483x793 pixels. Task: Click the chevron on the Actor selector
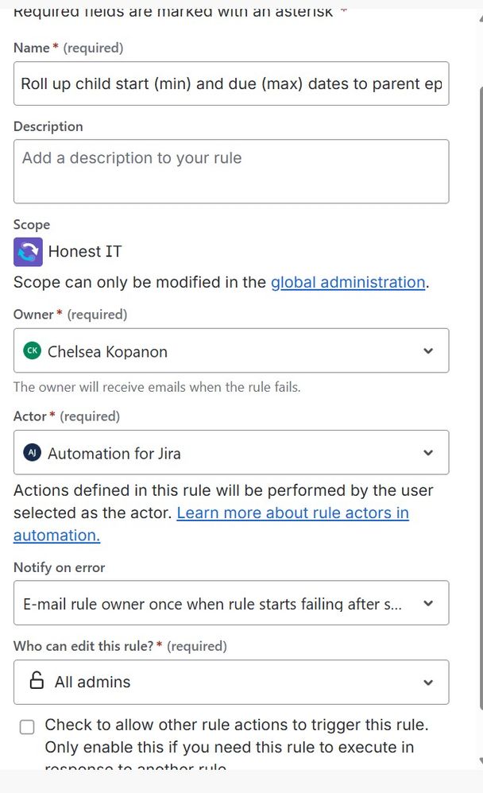(x=428, y=451)
